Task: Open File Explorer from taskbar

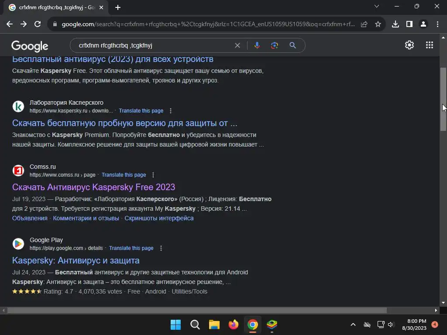Action: pos(214,325)
